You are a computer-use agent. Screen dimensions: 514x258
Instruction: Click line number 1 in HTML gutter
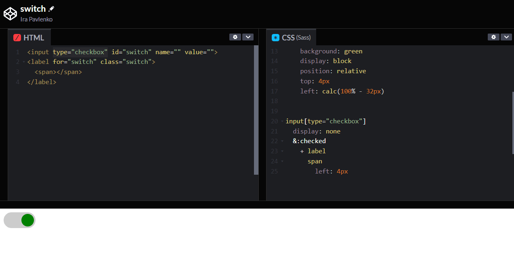tap(18, 52)
